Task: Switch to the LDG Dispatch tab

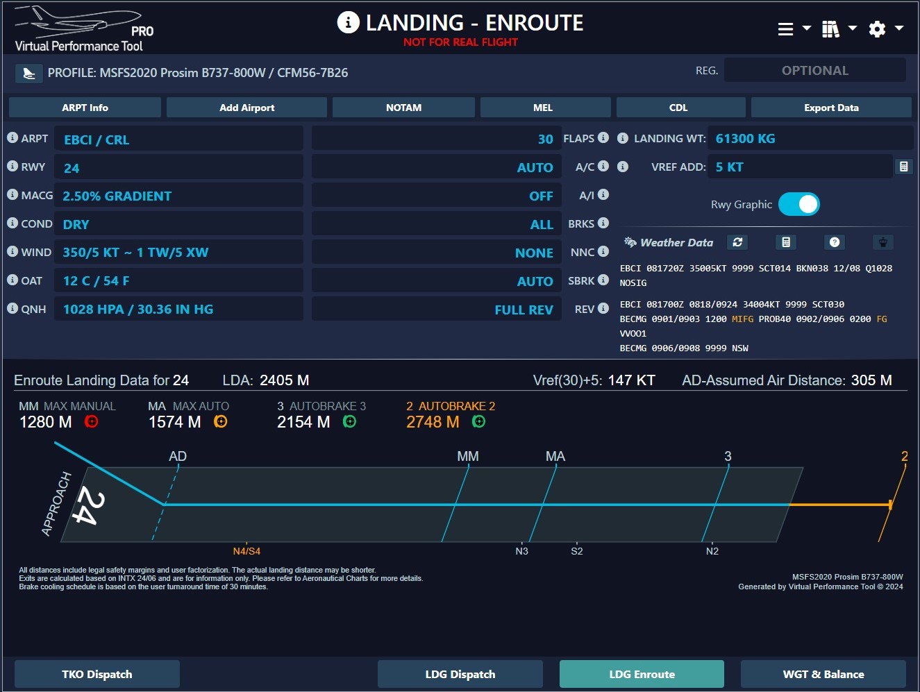Action: 460,674
